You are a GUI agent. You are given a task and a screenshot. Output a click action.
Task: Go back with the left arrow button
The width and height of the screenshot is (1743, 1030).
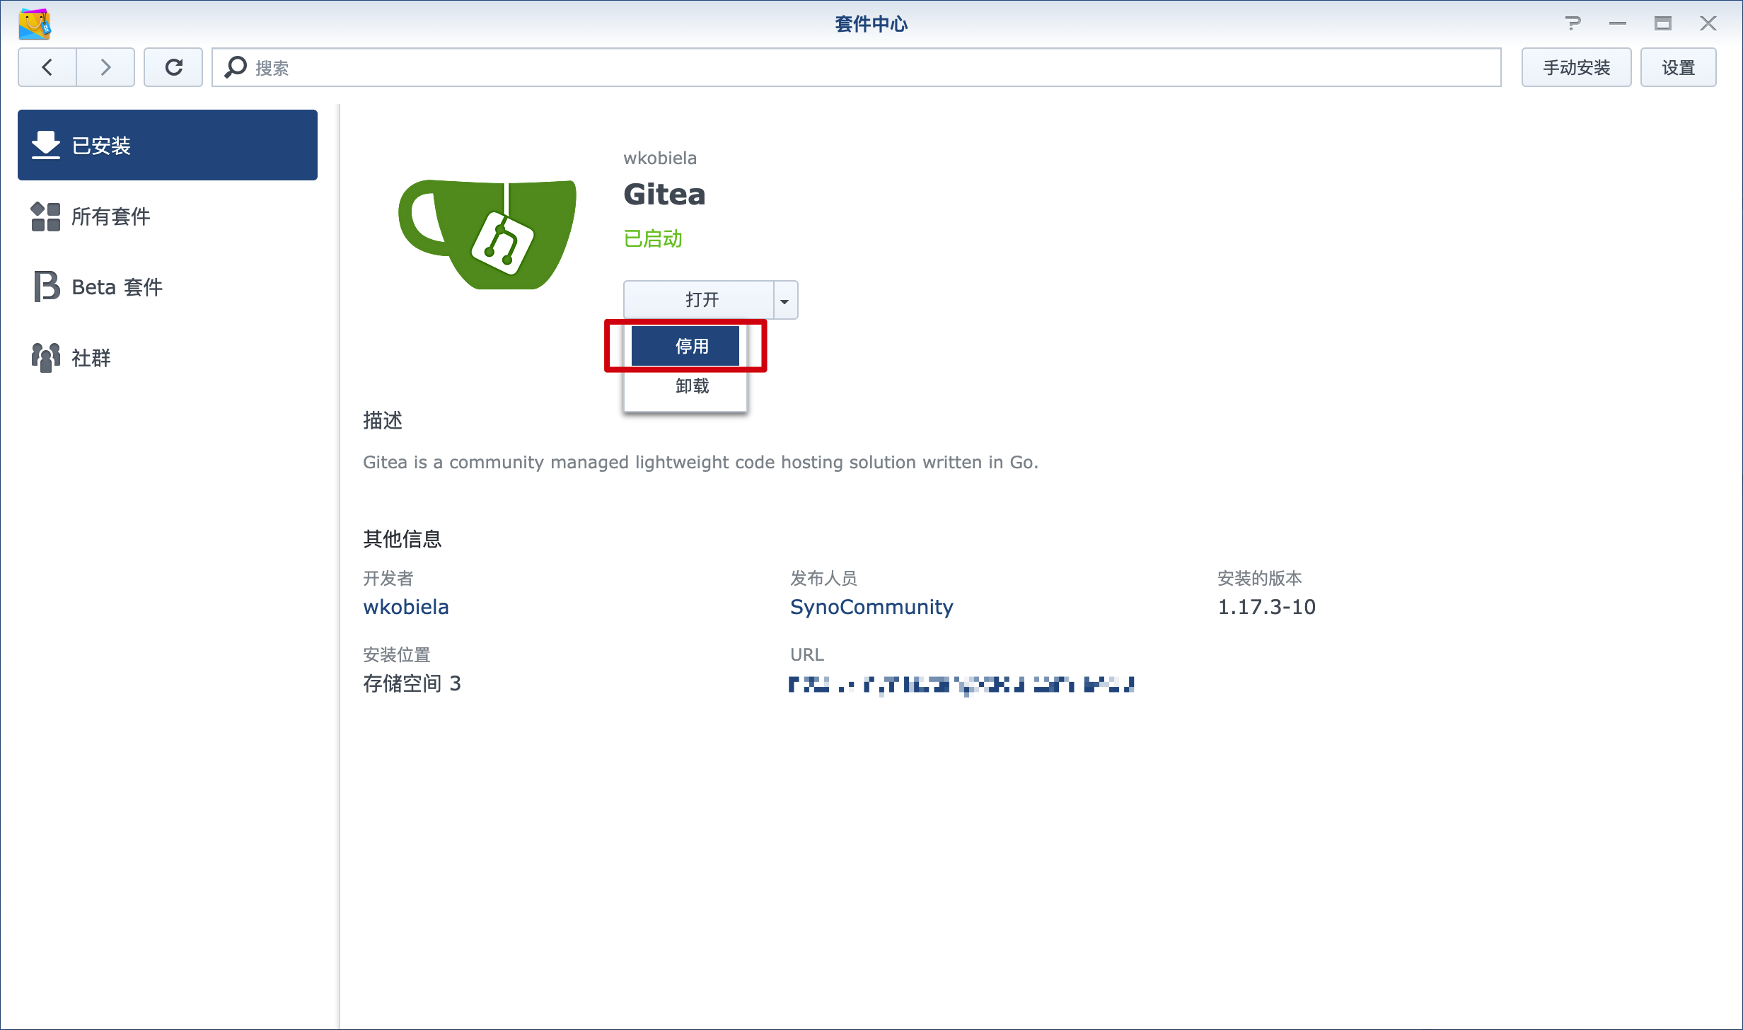47,68
